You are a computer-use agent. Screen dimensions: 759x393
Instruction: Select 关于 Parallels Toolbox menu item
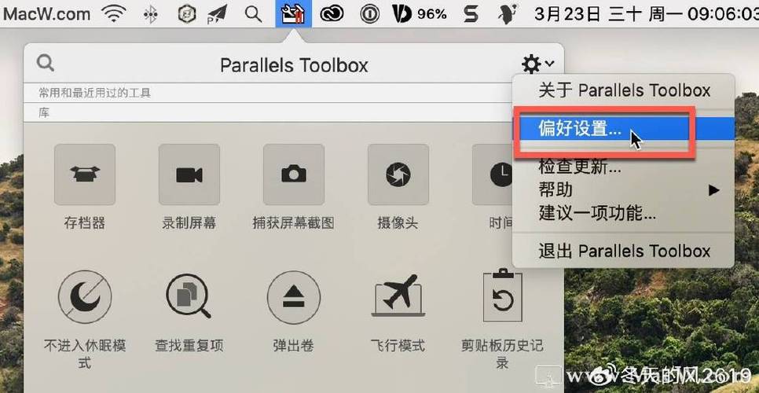(x=624, y=90)
